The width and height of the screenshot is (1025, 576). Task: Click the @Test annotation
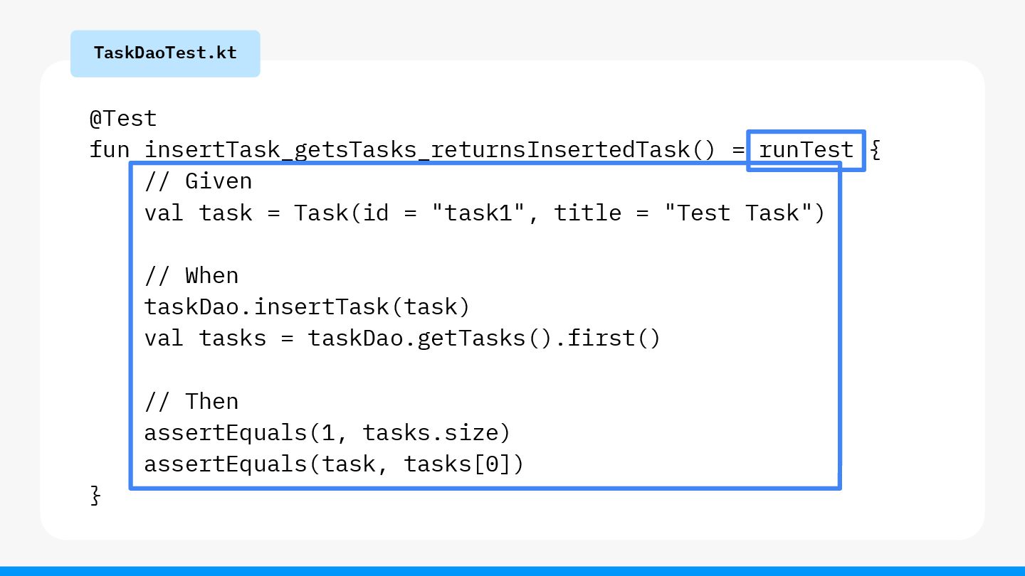pyautogui.click(x=123, y=118)
